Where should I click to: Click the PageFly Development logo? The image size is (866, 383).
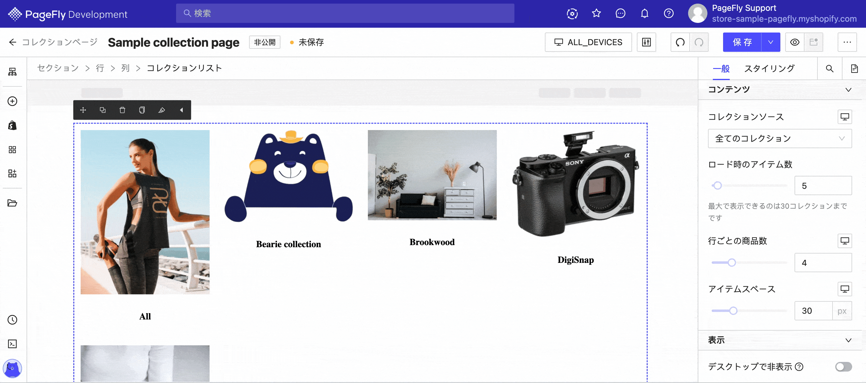pos(68,14)
